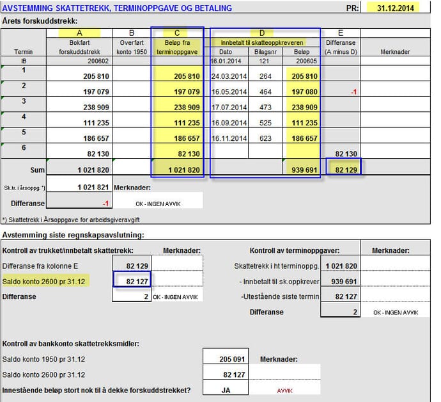Click the red AVVIK remark cell
Viewport: 441px width, 402px height.
click(284, 389)
